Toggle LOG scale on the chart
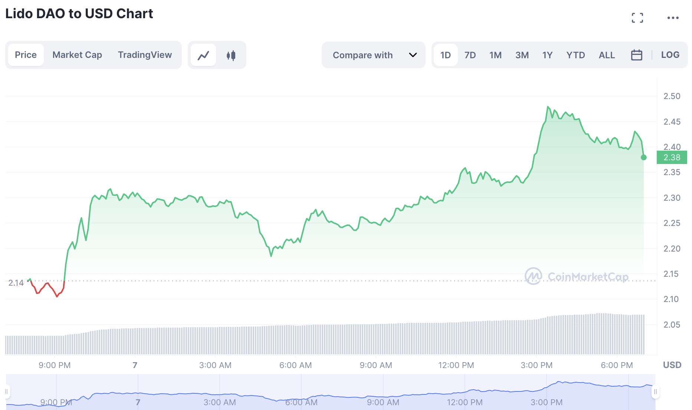Image resolution: width=692 pixels, height=410 pixels. point(670,55)
